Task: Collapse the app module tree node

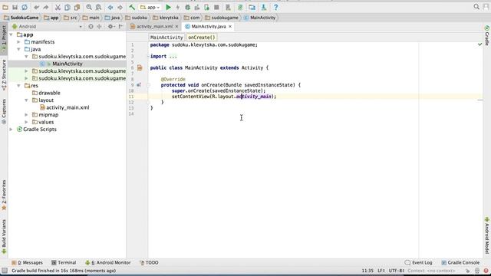Action: [12, 34]
